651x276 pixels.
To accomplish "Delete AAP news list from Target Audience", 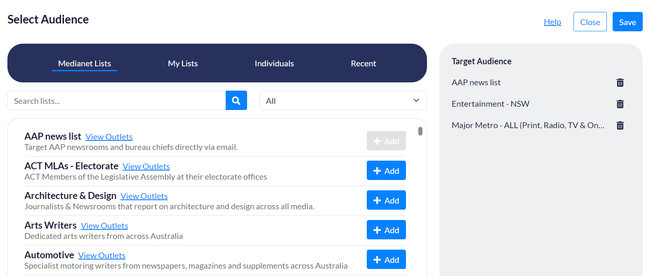I will click(620, 83).
